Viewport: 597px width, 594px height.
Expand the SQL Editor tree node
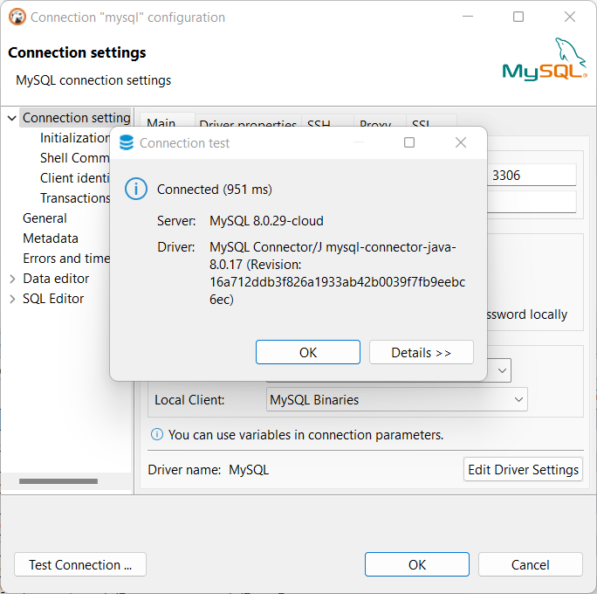(11, 299)
